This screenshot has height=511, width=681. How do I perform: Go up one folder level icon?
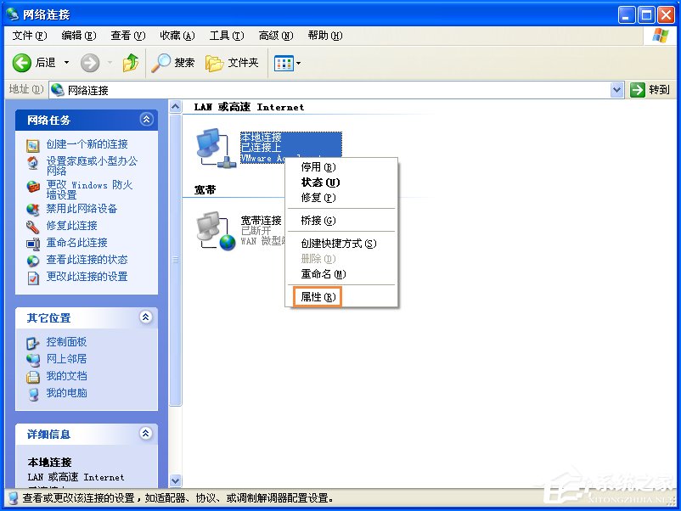point(130,63)
